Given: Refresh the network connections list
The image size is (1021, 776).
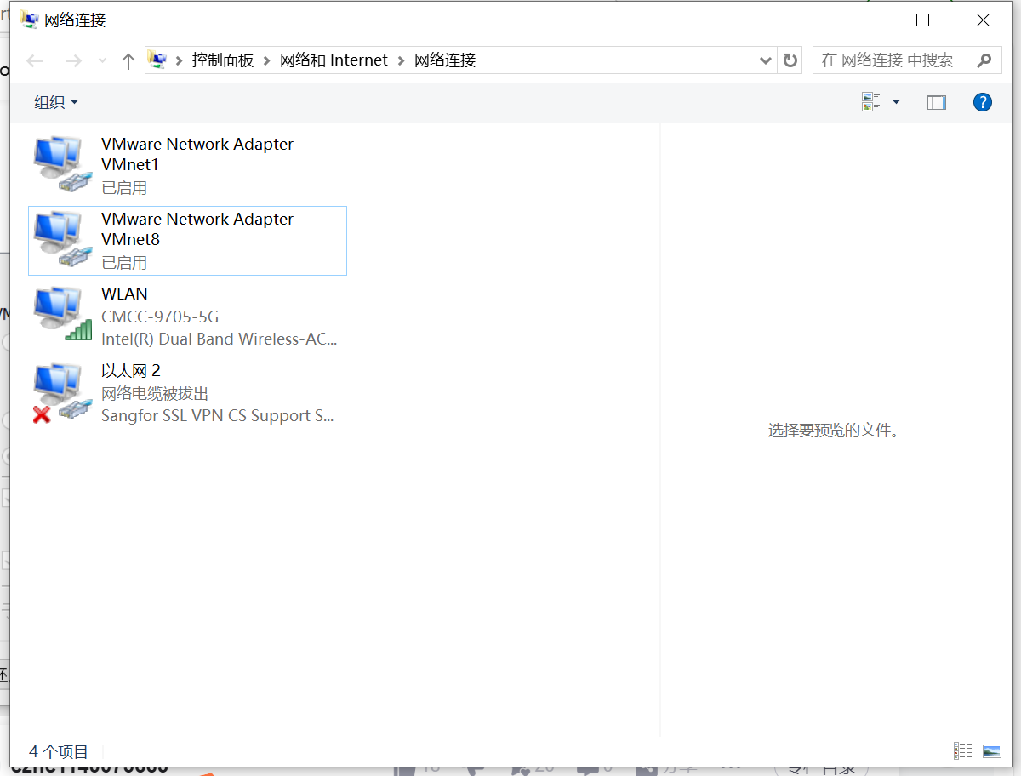Looking at the screenshot, I should [x=790, y=60].
